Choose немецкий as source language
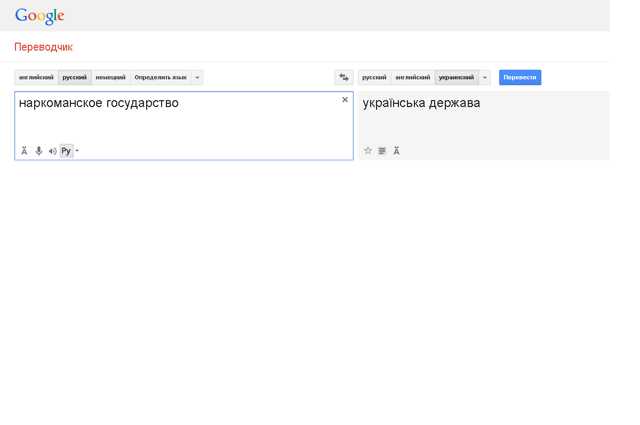 (110, 78)
